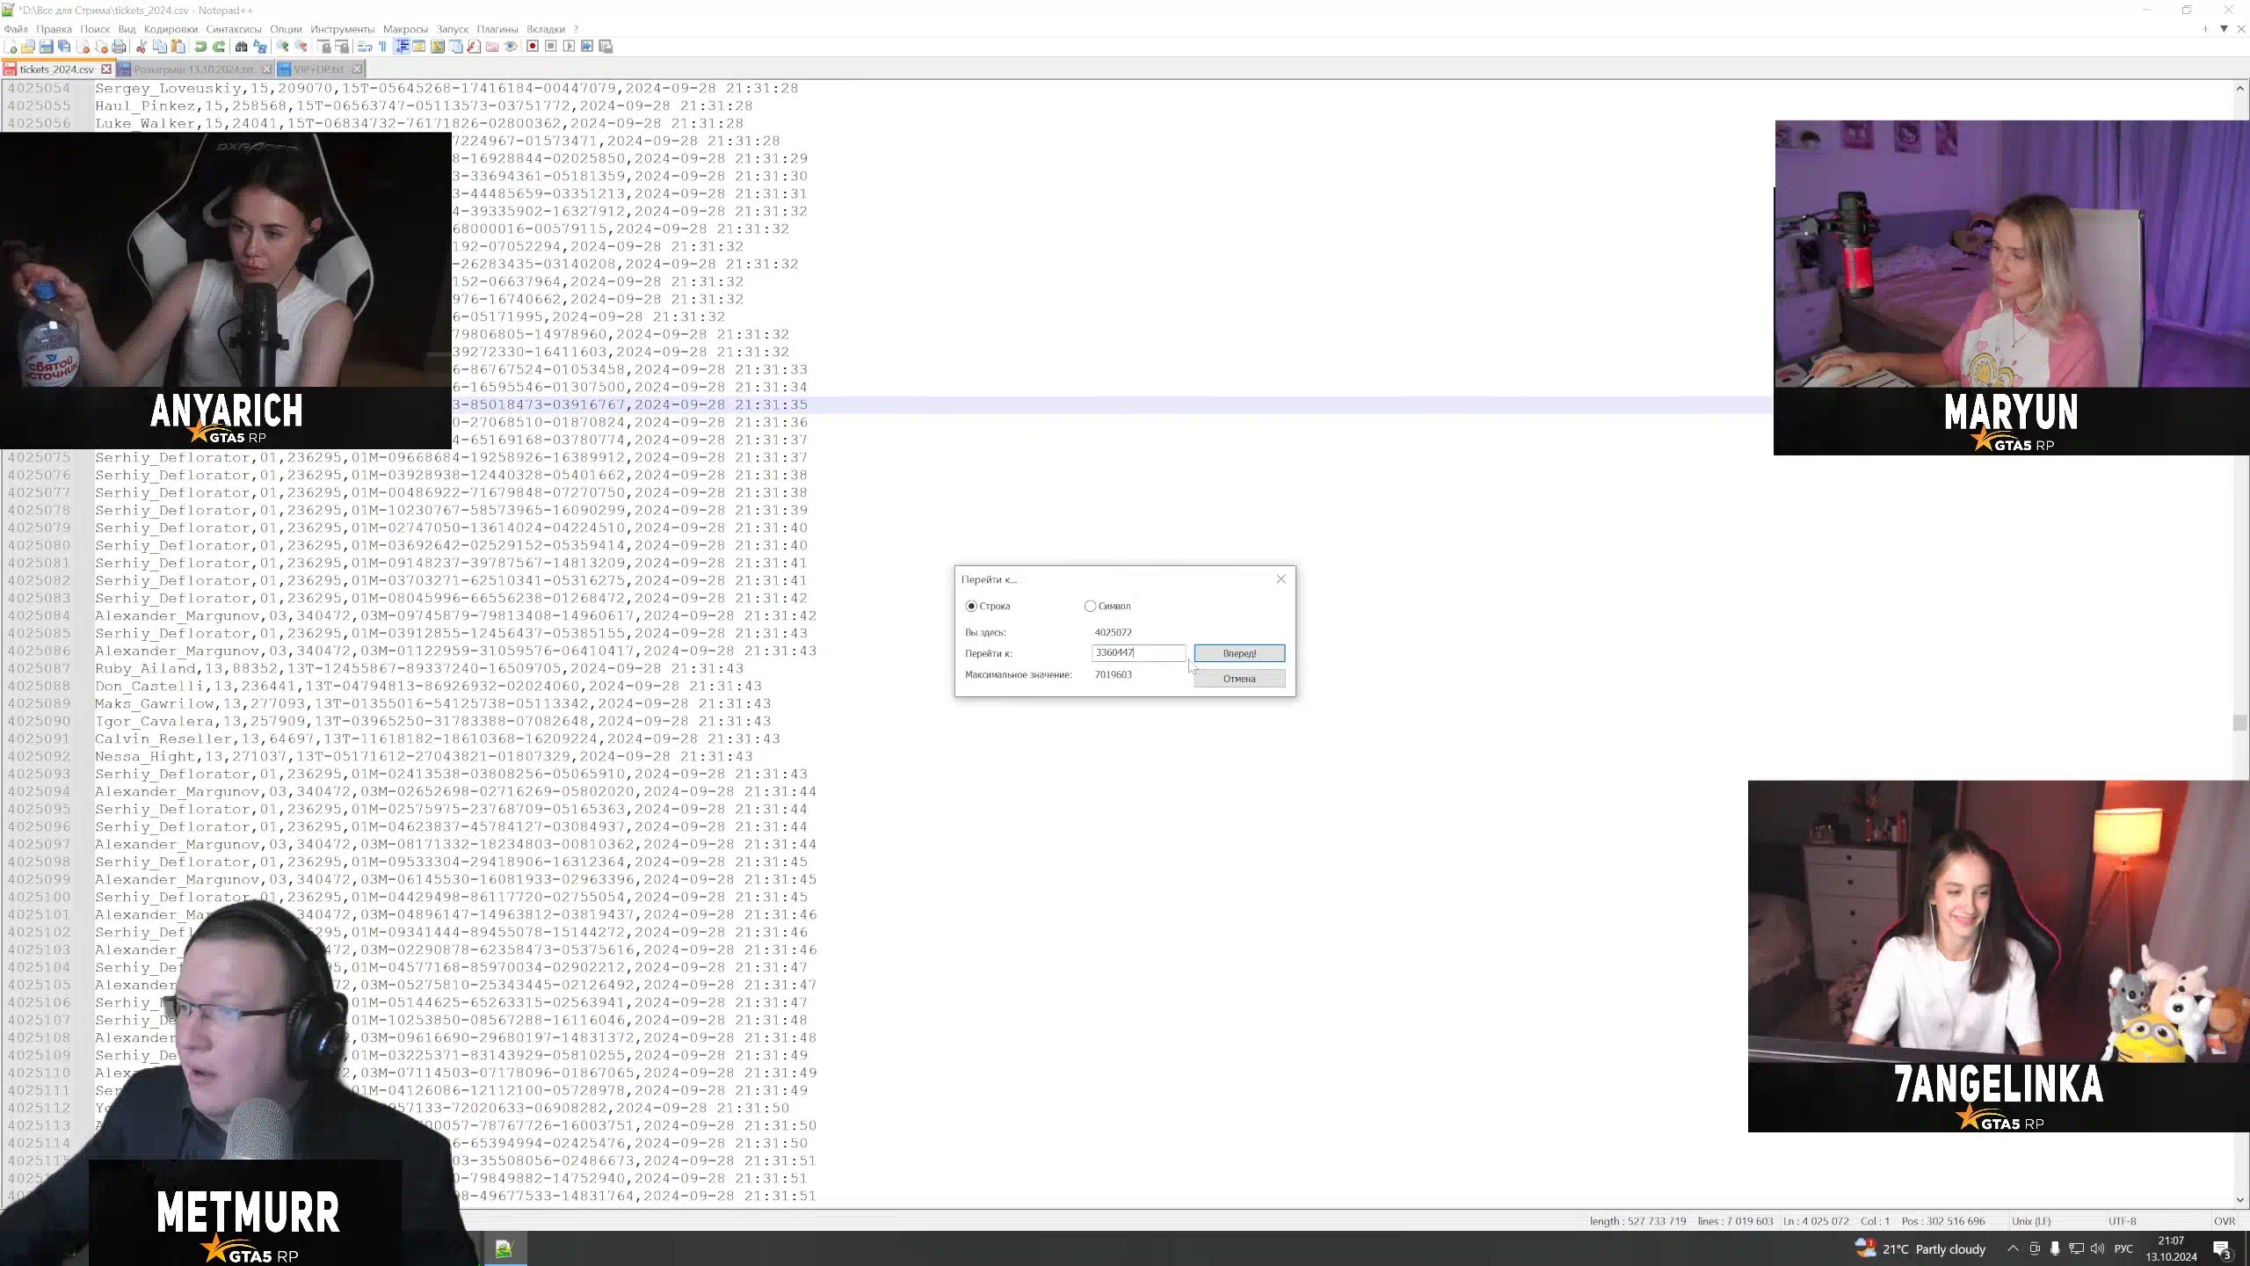Click the Find binoculars icon
2250x1266 pixels.
coord(241,47)
